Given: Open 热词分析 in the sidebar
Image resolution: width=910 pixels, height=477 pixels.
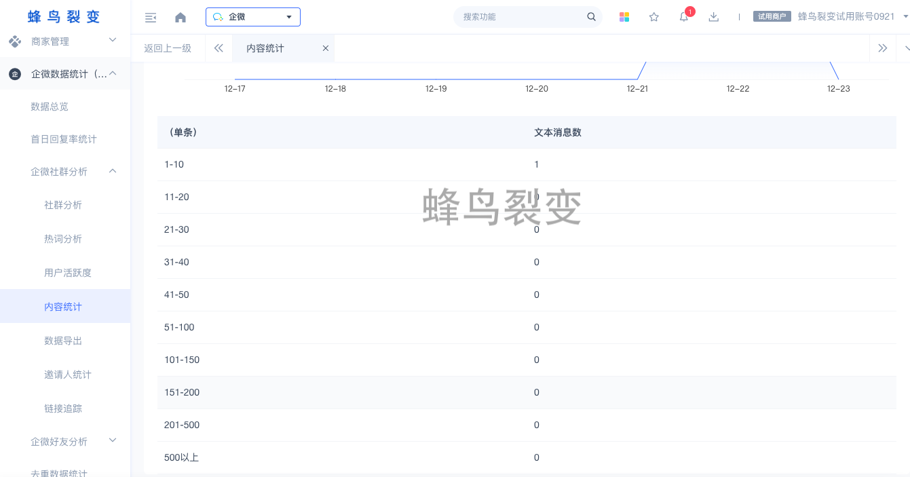Looking at the screenshot, I should click(x=63, y=239).
